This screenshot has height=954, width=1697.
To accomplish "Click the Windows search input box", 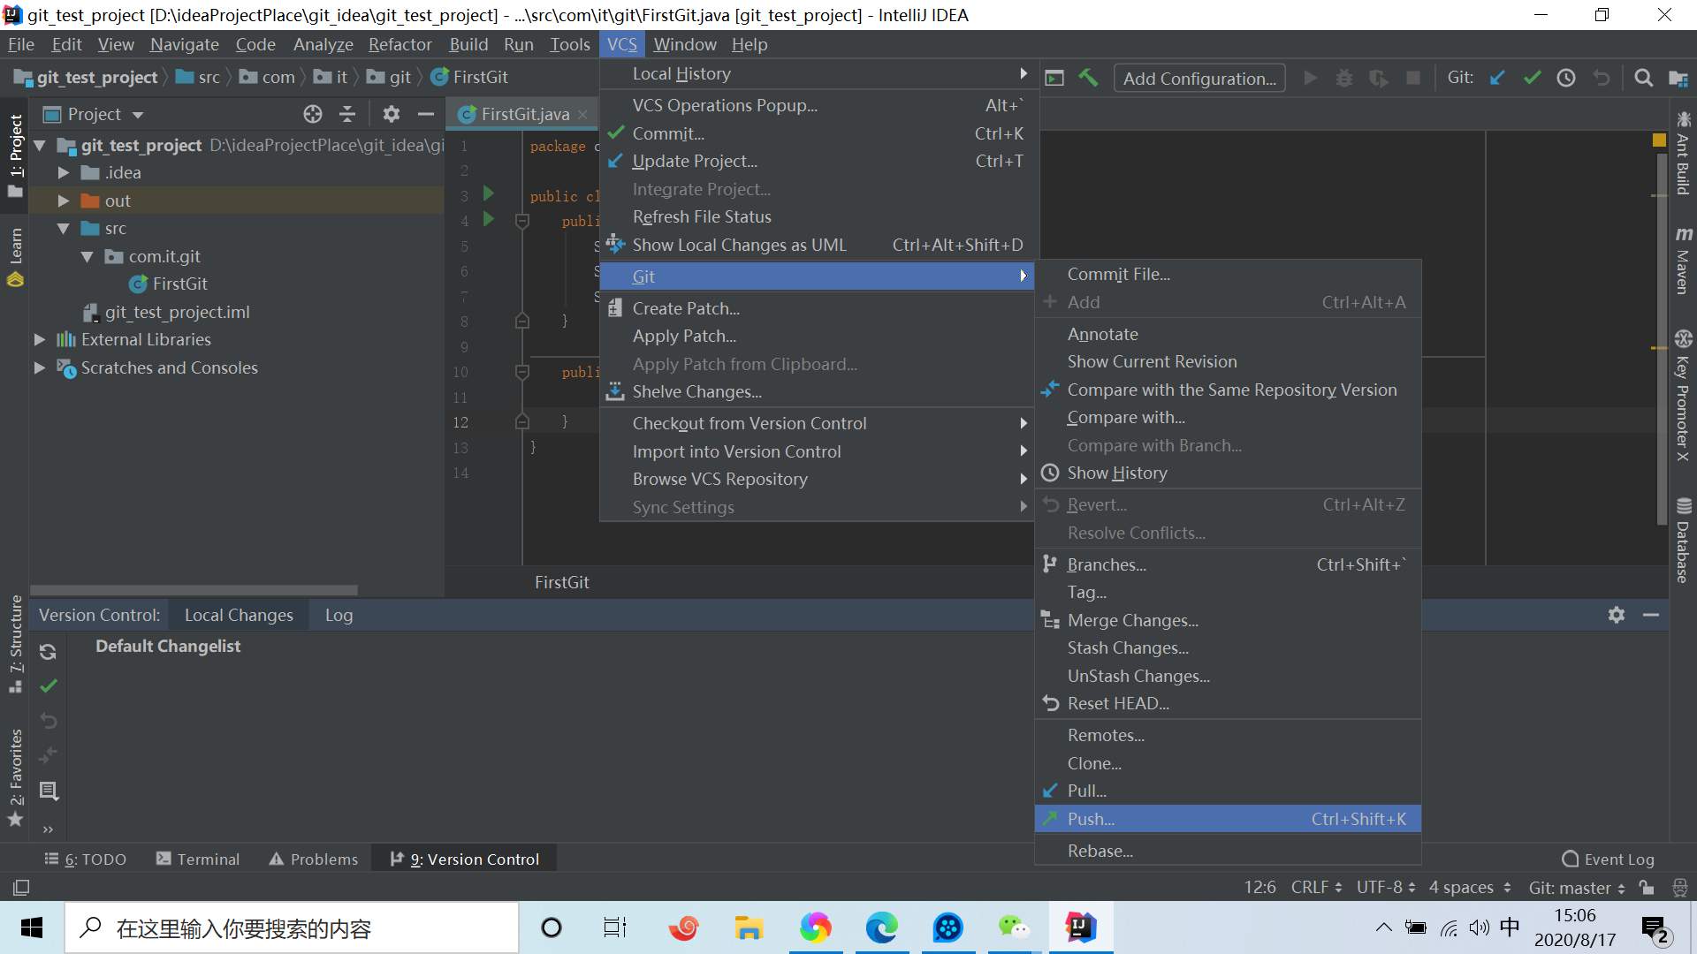I will 292,927.
